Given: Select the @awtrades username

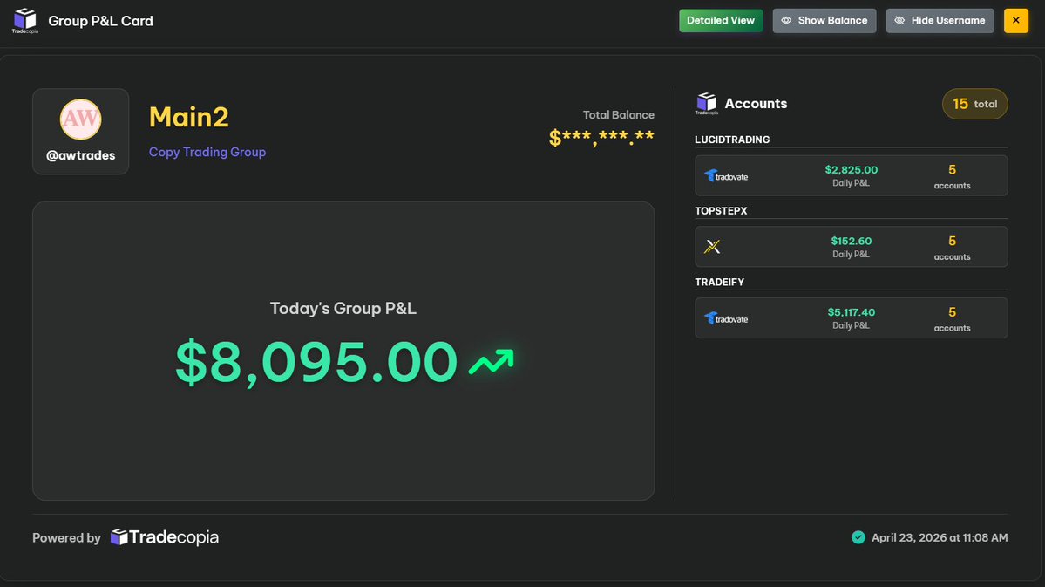Looking at the screenshot, I should coord(81,155).
